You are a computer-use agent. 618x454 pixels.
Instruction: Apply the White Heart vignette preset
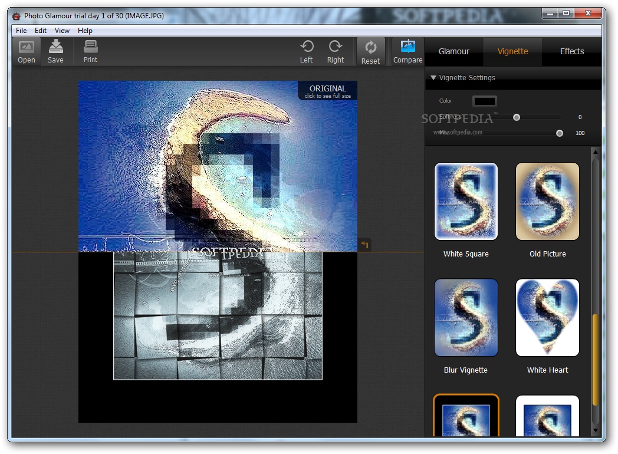[547, 318]
